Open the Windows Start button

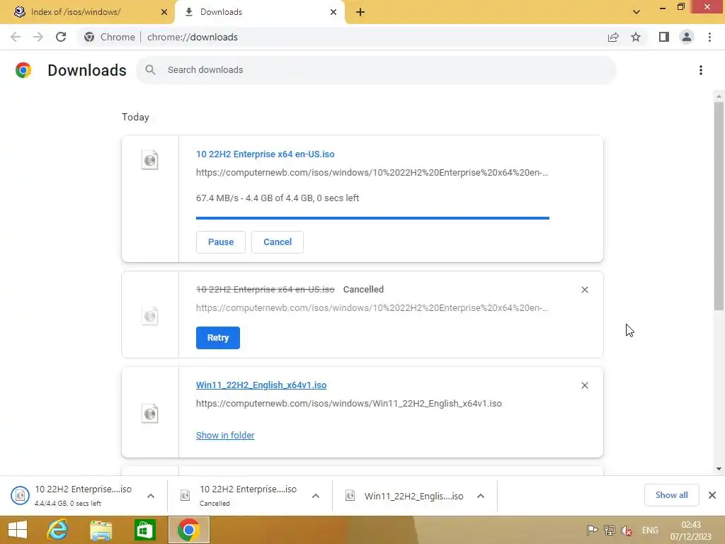[18, 530]
